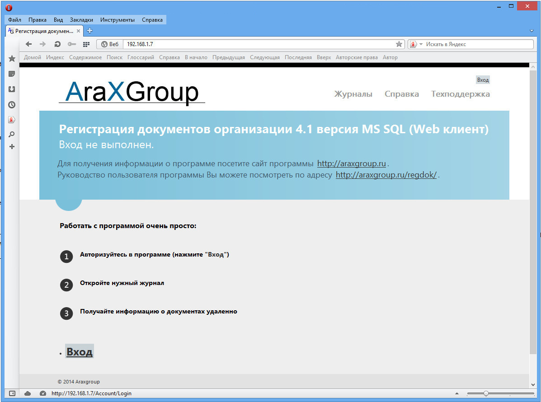
Task: Click the Opera logo menu icon
Action: coord(9,8)
